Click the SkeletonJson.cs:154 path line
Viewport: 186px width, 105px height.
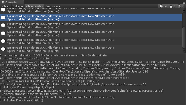click(x=65, y=78)
